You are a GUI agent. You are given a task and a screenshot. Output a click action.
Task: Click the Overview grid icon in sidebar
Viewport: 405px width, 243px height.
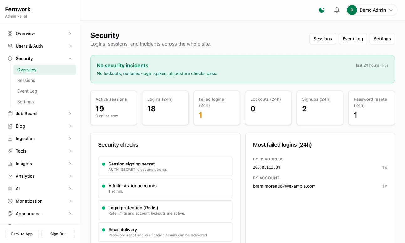[x=10, y=33]
